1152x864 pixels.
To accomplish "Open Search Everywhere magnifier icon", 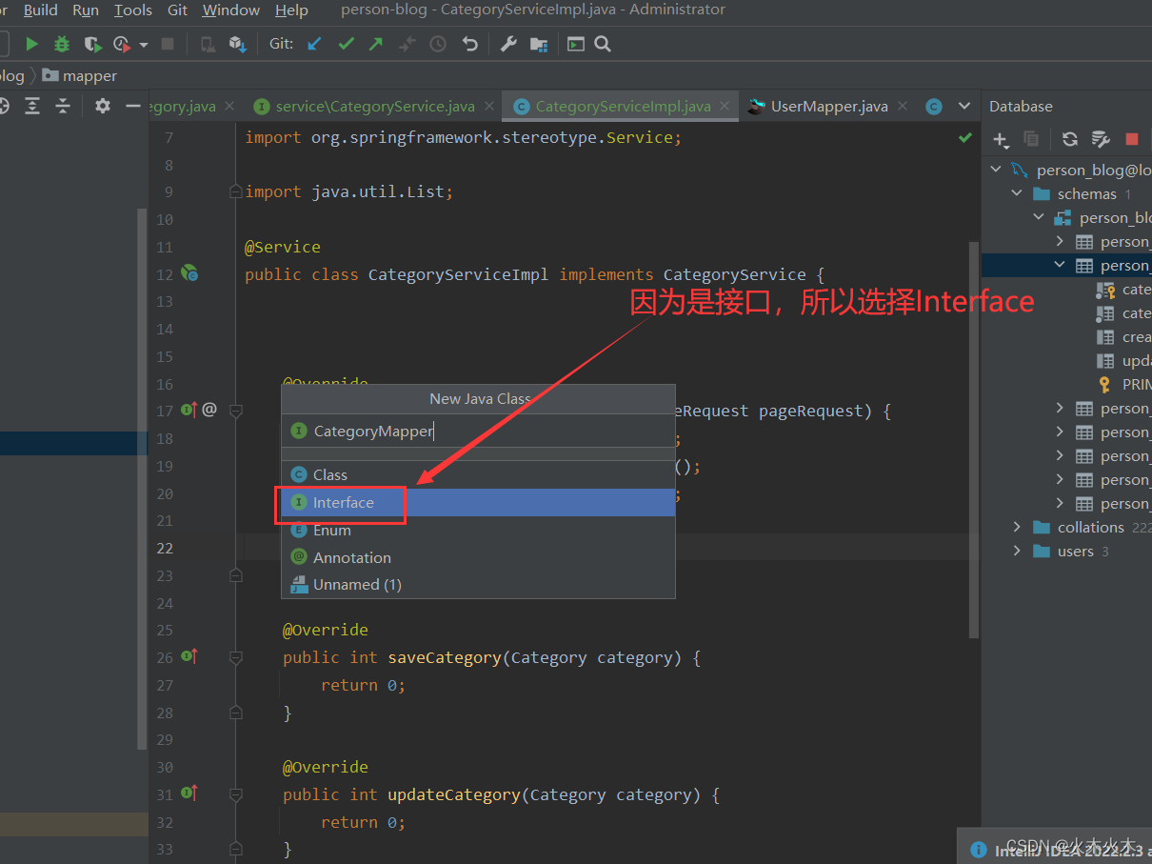I will (603, 44).
